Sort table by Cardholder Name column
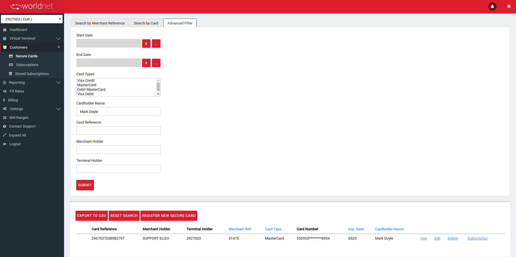 389,229
